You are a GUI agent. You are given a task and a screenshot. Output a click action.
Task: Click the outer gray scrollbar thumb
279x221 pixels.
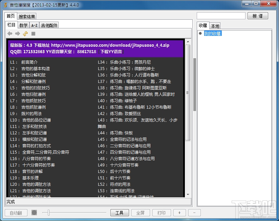tap(195, 85)
